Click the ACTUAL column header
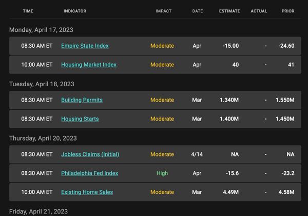This screenshot has width=308, height=216. (x=259, y=11)
